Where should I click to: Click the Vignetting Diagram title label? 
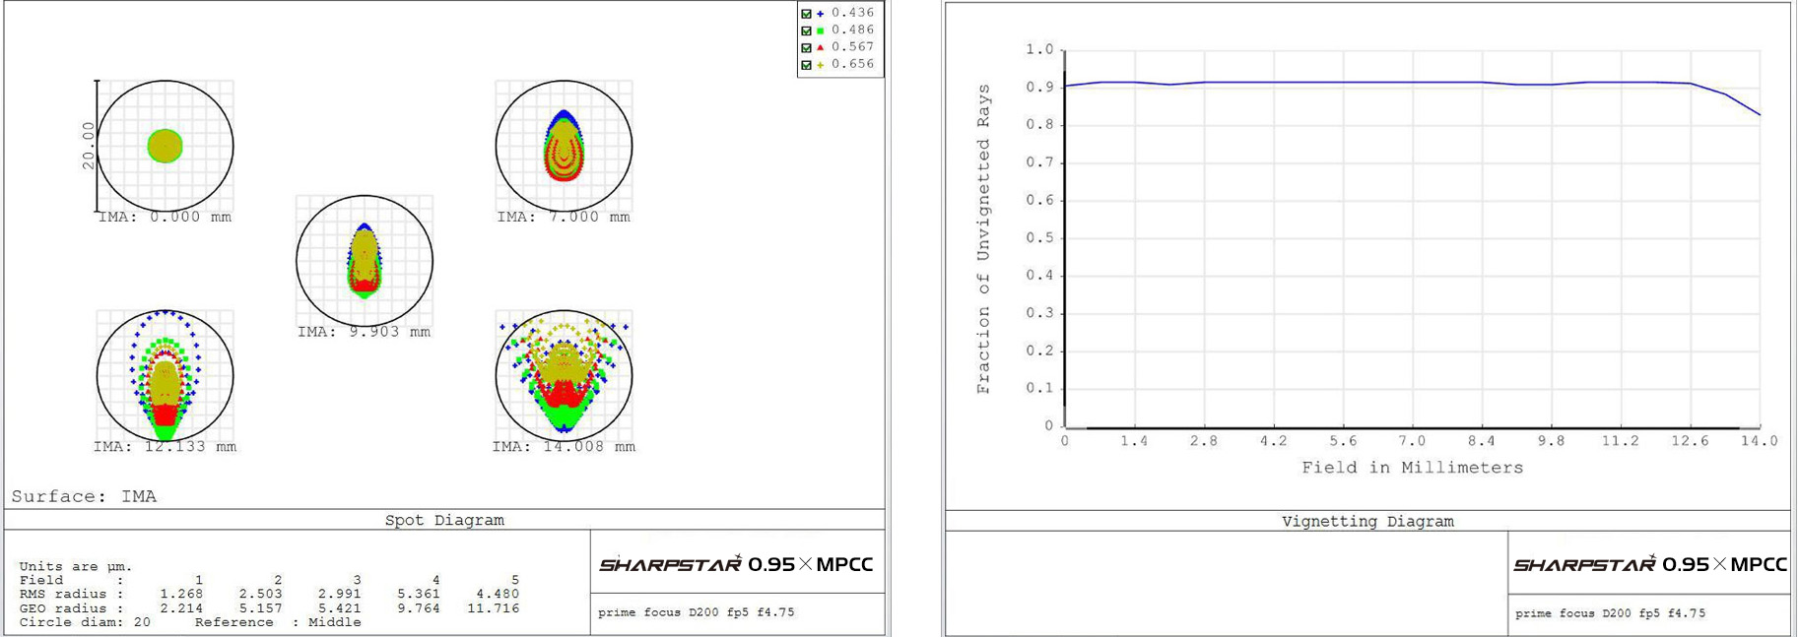click(1367, 521)
